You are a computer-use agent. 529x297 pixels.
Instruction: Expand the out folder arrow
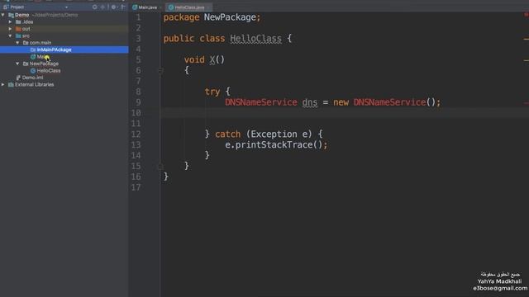tap(10, 29)
